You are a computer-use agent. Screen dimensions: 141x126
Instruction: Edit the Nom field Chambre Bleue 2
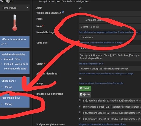tap(110, 27)
